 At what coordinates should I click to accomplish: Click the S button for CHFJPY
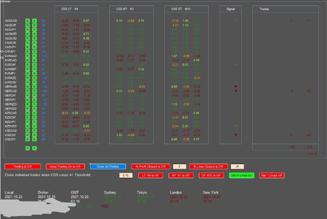point(34,51)
